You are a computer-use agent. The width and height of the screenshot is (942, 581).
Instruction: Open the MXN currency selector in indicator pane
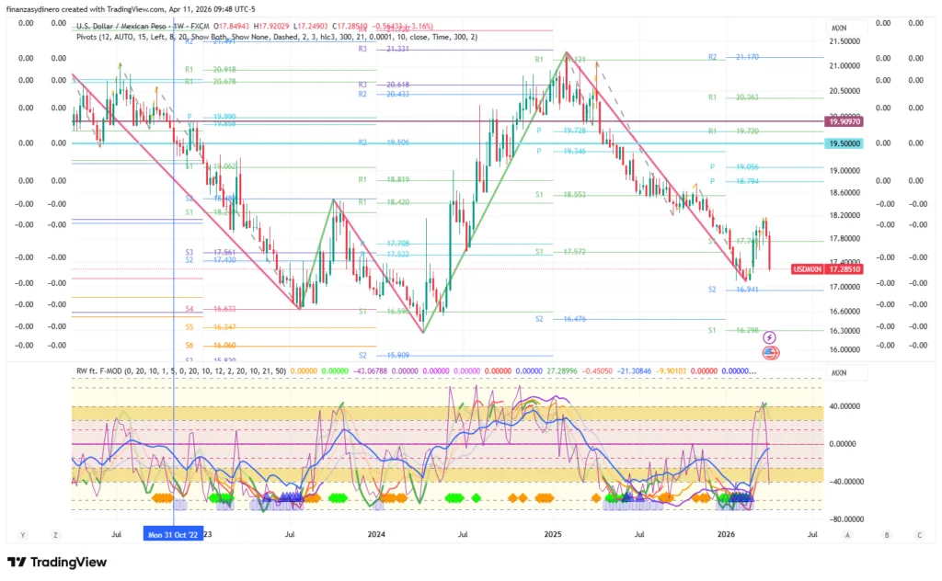click(x=838, y=373)
